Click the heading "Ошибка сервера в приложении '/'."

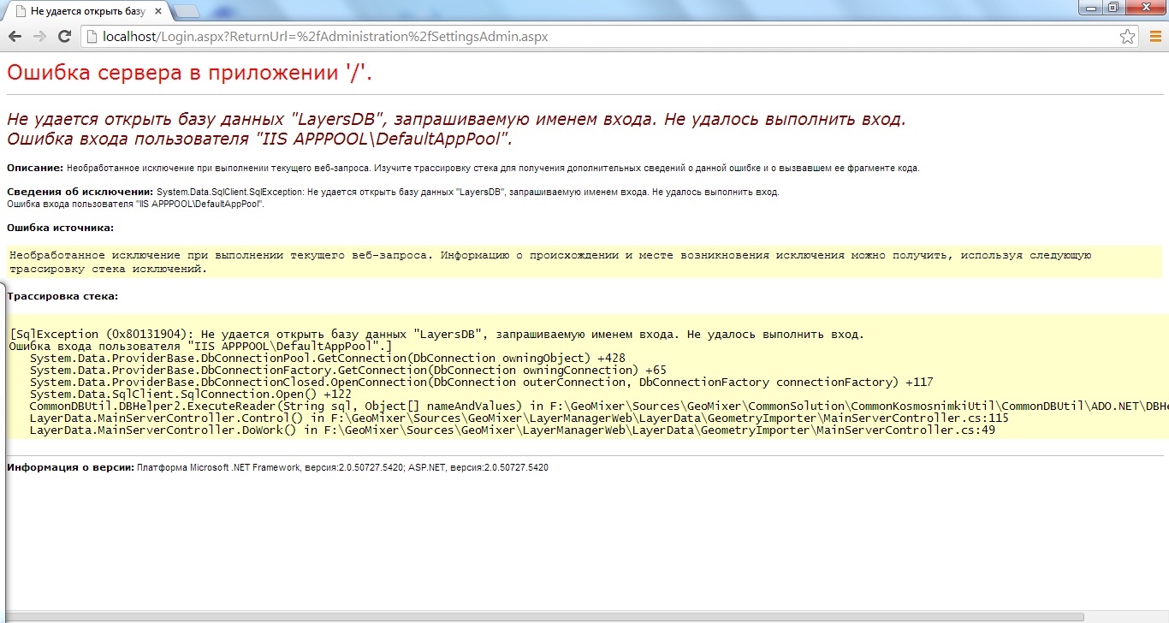pyautogui.click(x=190, y=73)
